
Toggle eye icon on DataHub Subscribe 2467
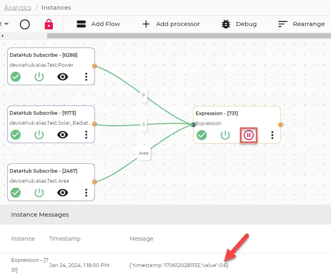coord(62,193)
